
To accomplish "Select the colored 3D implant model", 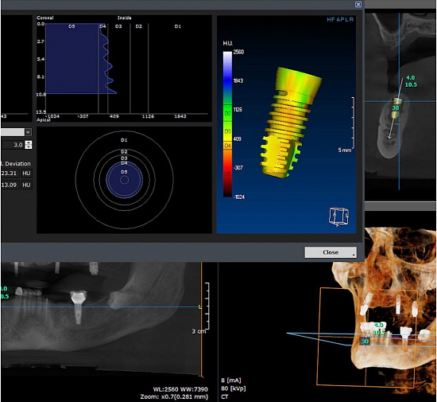I will (291, 123).
